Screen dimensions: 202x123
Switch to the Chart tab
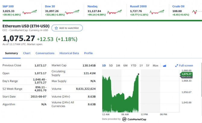[27, 53]
